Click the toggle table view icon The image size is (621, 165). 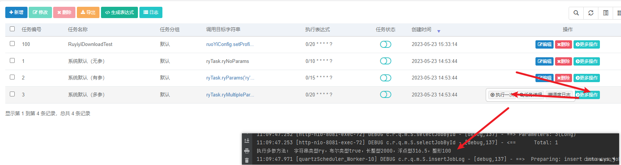click(606, 13)
